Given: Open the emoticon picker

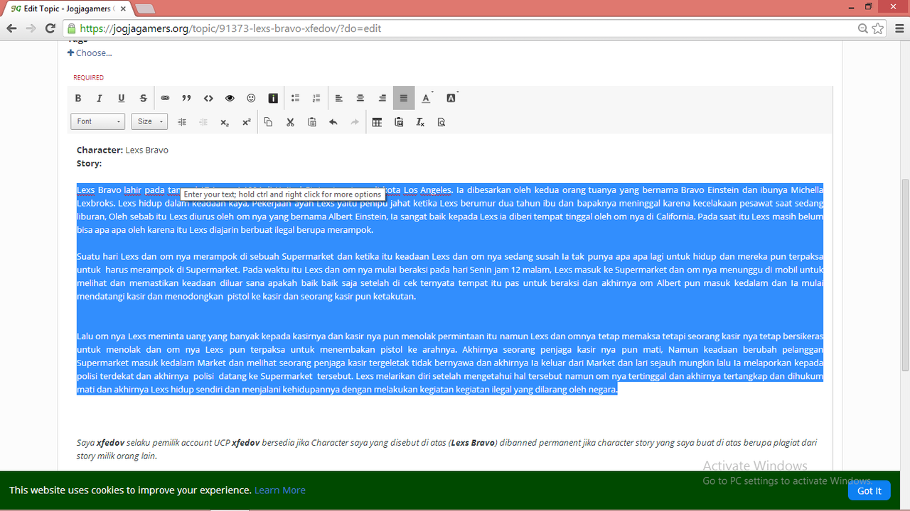Looking at the screenshot, I should coord(251,98).
